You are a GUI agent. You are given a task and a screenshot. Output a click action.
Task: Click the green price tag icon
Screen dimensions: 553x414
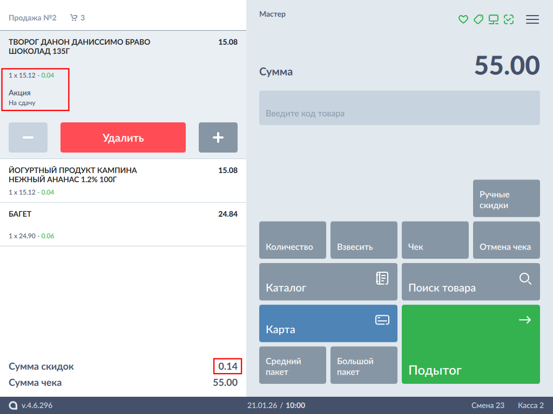coord(478,19)
